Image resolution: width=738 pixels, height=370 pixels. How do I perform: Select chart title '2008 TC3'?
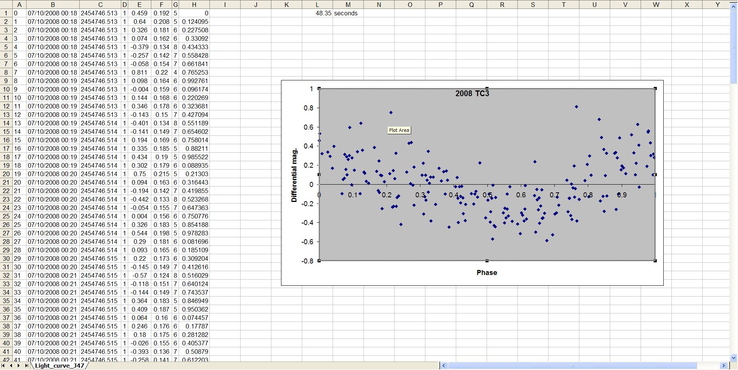pos(472,93)
